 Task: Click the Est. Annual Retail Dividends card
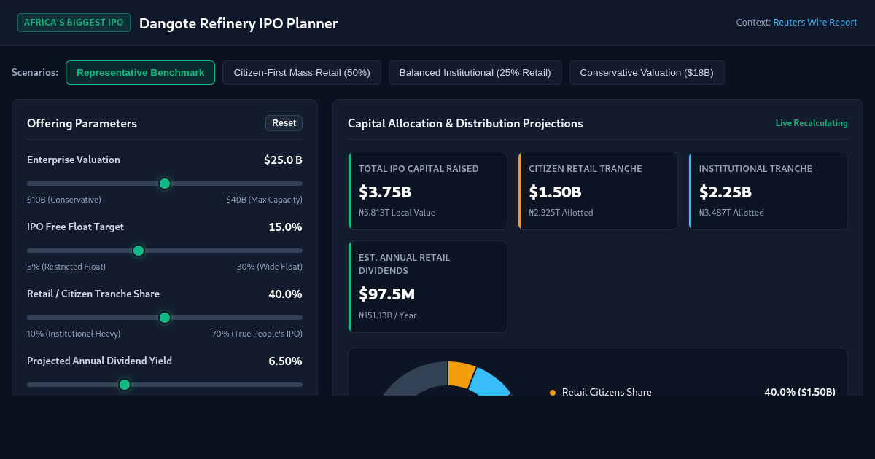(x=428, y=286)
